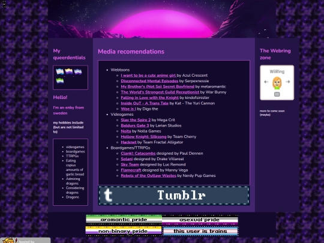Open the WiiRing site list grid icon
The height and width of the screenshot is (243, 324).
click(277, 94)
